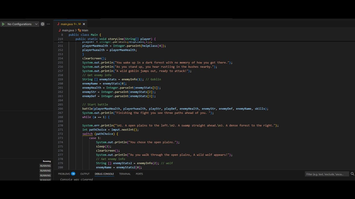Click 'while (a == 1) {' on line 268
355x199 pixels.
[96, 117]
